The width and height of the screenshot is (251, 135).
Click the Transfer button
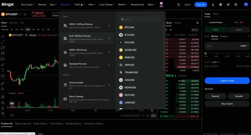click(x=239, y=96)
